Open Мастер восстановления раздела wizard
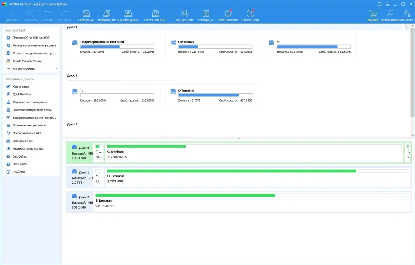415x265 pixels. [31, 46]
